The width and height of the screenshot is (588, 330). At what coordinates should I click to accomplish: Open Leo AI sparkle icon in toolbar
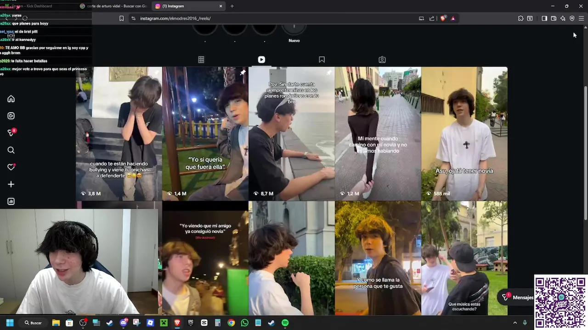563,18
